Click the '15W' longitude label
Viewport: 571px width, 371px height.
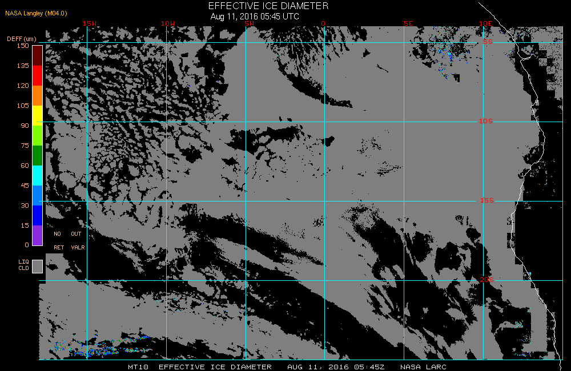point(90,23)
